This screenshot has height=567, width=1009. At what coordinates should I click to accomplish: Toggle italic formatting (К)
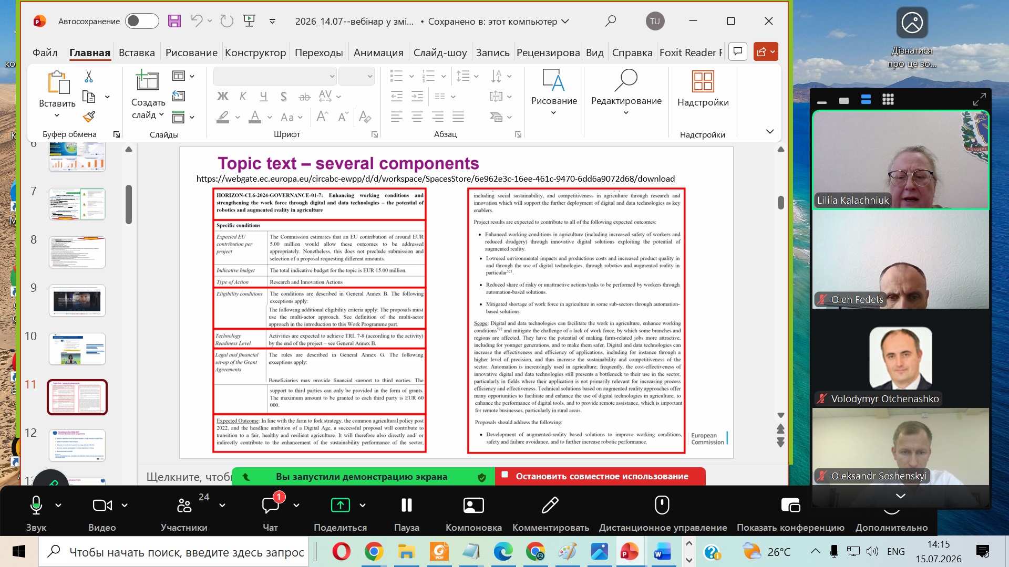243,96
